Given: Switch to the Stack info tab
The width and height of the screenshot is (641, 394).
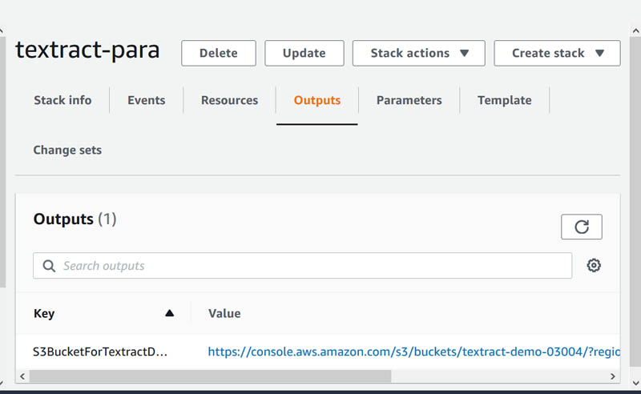Looking at the screenshot, I should 62,100.
